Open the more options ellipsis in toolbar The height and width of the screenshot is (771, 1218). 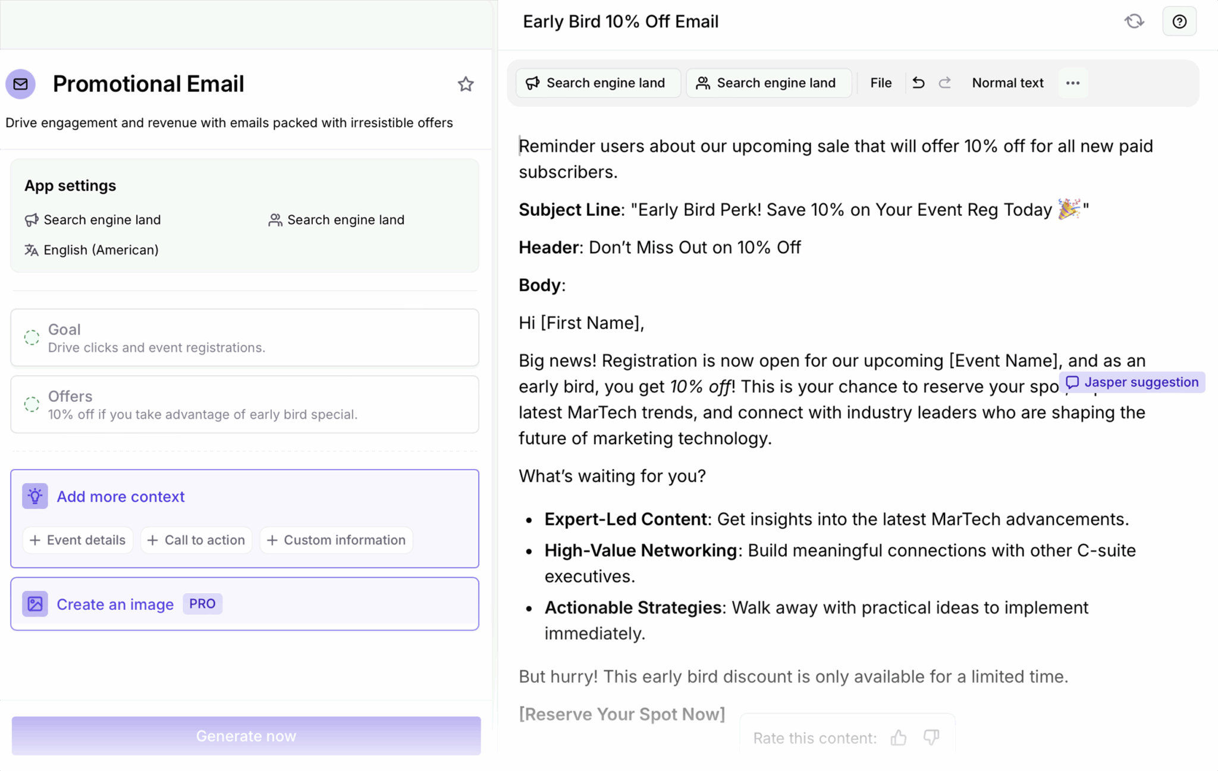tap(1073, 83)
